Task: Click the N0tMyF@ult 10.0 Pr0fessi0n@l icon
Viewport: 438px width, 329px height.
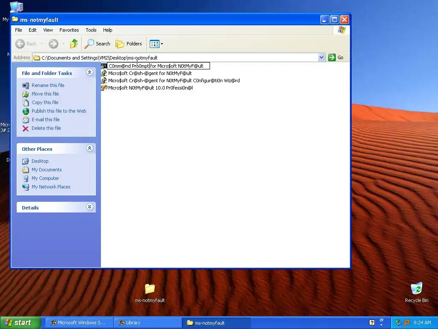Action: pyautogui.click(x=104, y=88)
